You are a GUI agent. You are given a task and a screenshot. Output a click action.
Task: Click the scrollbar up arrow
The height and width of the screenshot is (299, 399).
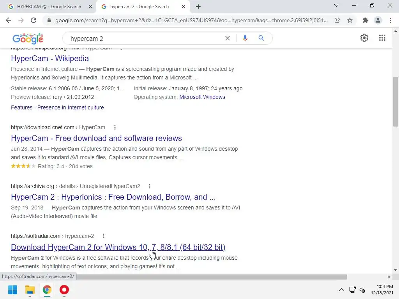click(395, 31)
